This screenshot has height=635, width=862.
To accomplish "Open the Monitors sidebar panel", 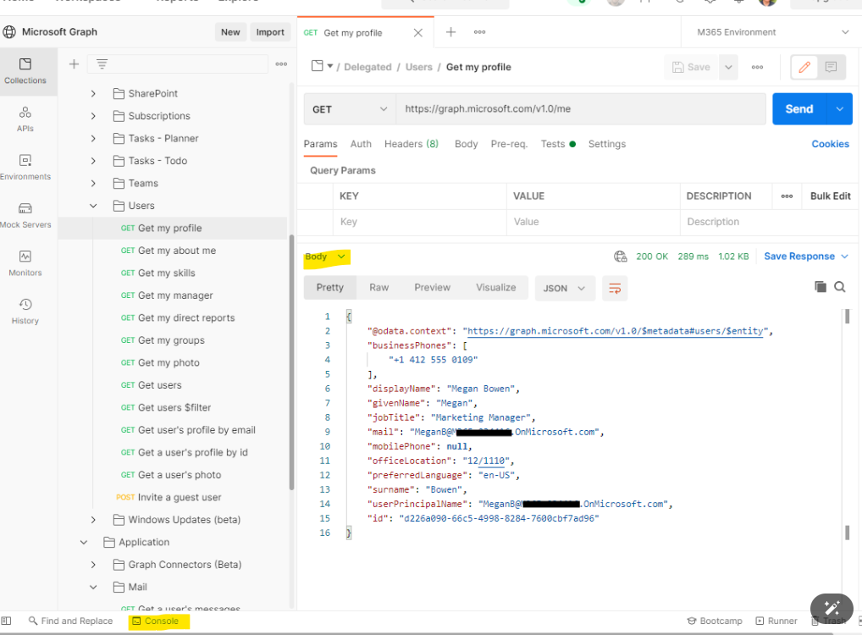I will [x=25, y=263].
